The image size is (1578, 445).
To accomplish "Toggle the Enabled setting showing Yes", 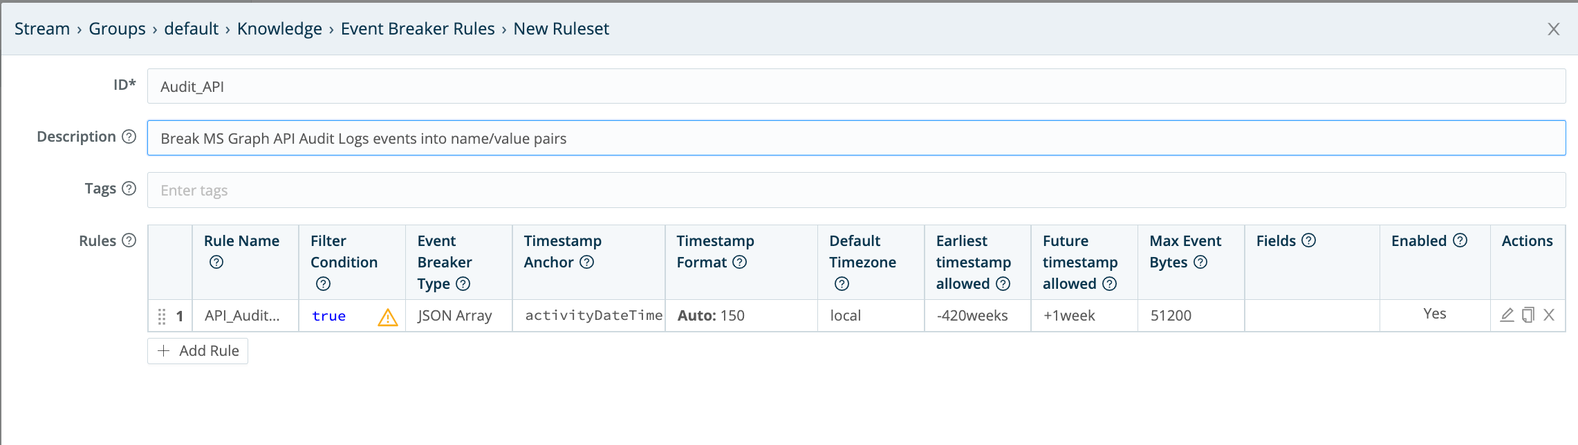I will [1434, 314].
